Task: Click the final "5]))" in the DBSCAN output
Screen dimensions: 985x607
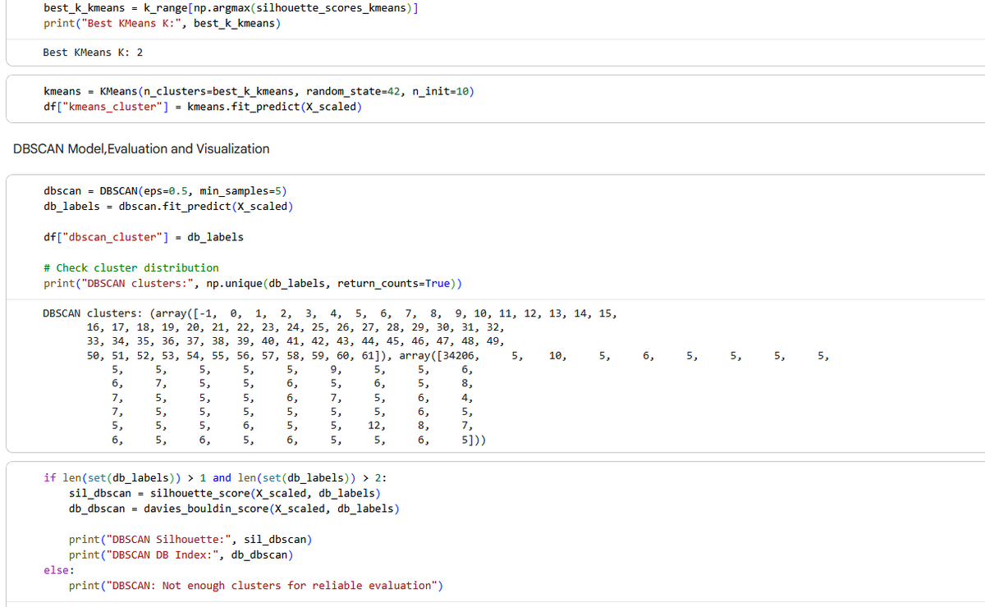Action: (474, 440)
